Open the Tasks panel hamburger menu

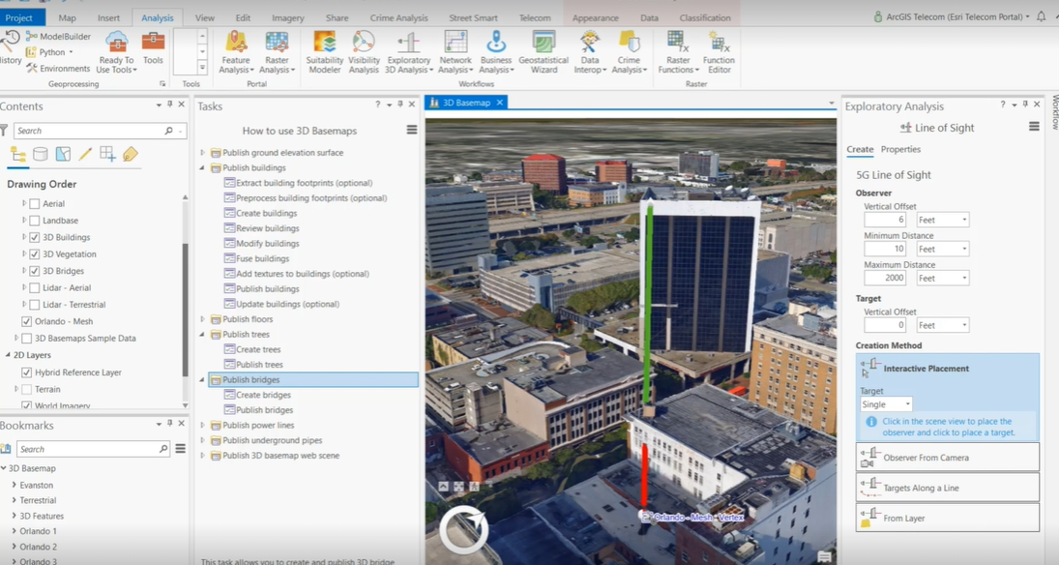pyautogui.click(x=412, y=130)
